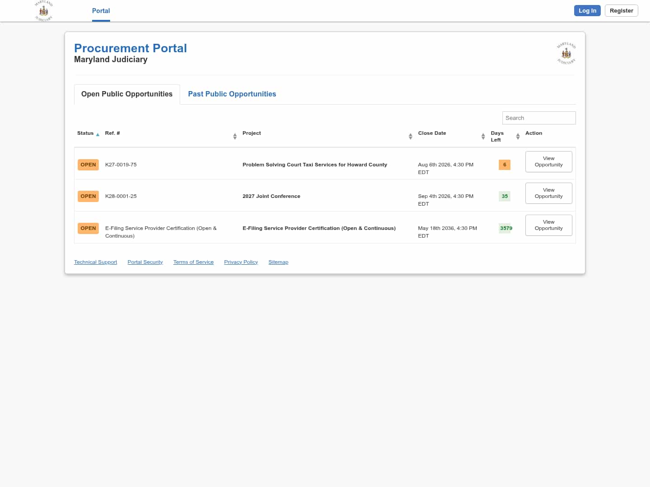
Task: Sort table by Close Date column arrows
Action: pyautogui.click(x=483, y=136)
